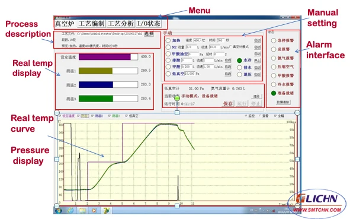Image resolution: width=350 pixels, height=219 pixels.
Task: Click the 甲酸 indicator circle
Action: pyautogui.click(x=168, y=66)
